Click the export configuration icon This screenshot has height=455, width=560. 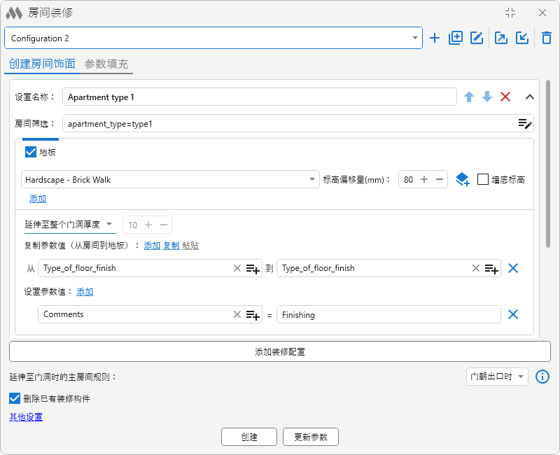point(500,38)
